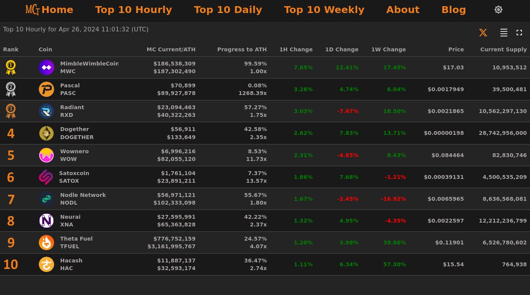Open the X (Twitter) icon link
The image size is (530, 295).
483,33
